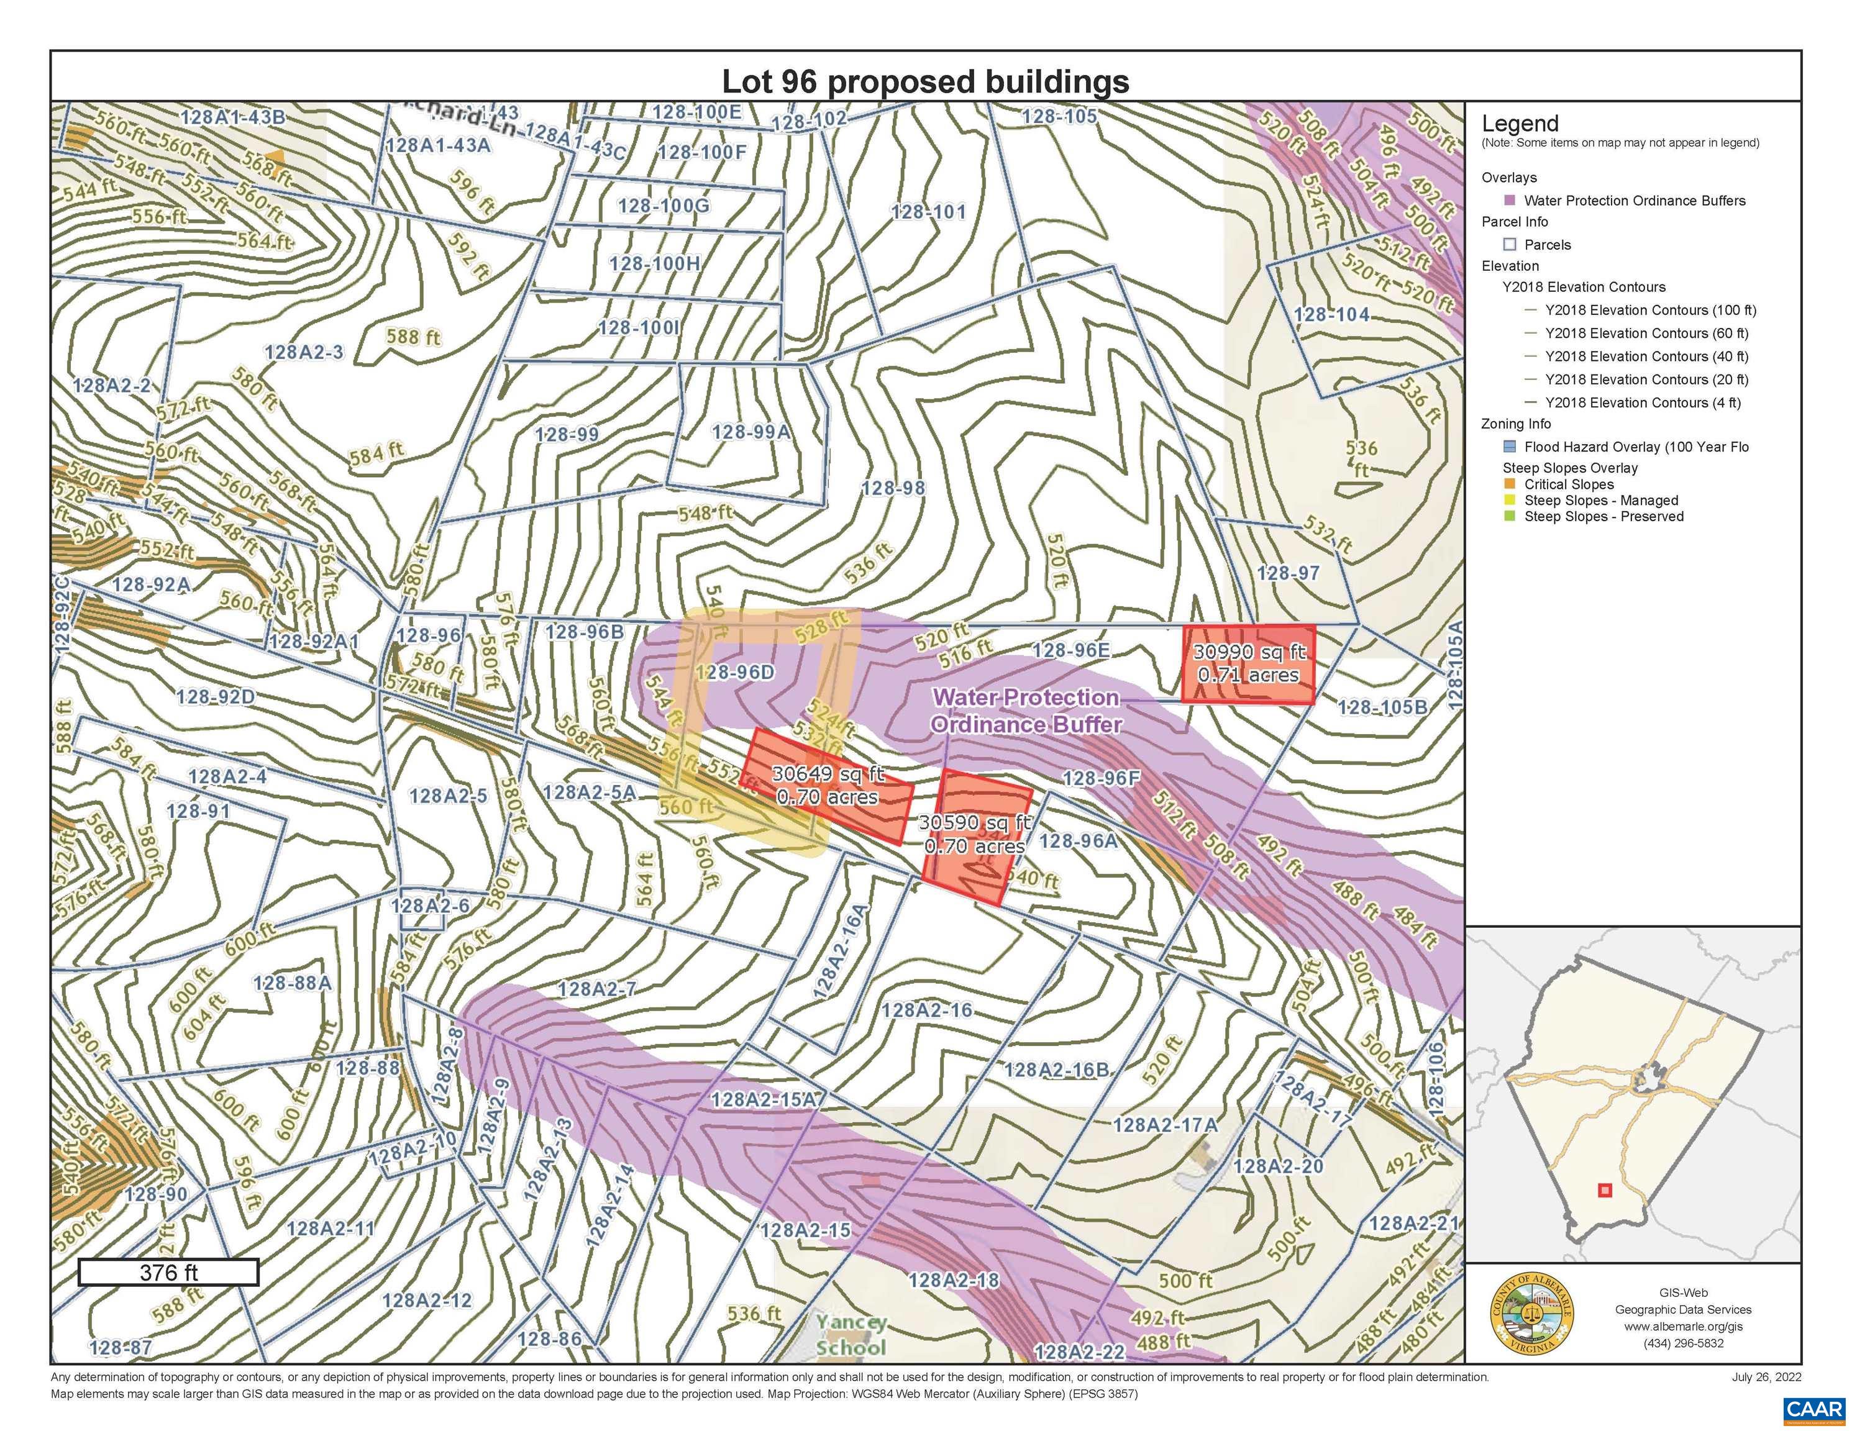
Task: Click parcel label 128A2-3
Action: point(304,351)
